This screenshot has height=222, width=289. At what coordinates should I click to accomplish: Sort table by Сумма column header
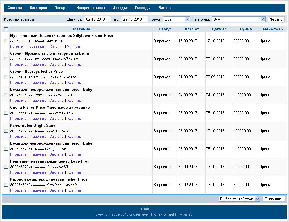point(246,29)
